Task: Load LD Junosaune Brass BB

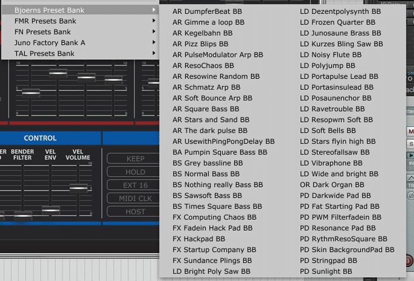Action: 341,33
